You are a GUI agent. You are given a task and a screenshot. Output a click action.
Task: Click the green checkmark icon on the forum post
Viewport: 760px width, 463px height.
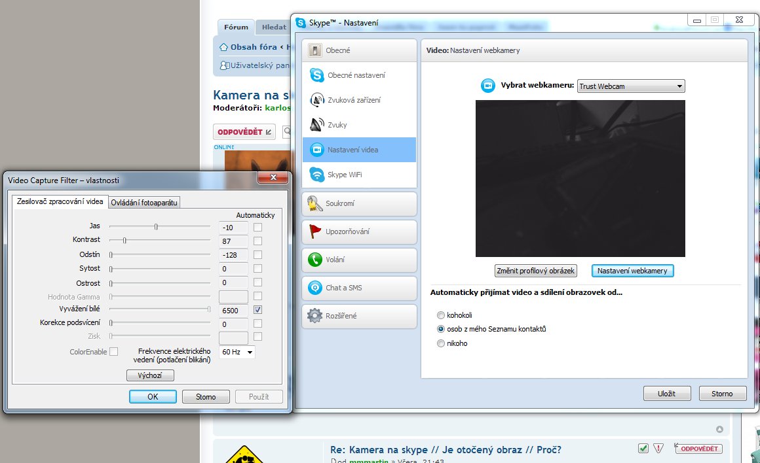pos(643,449)
